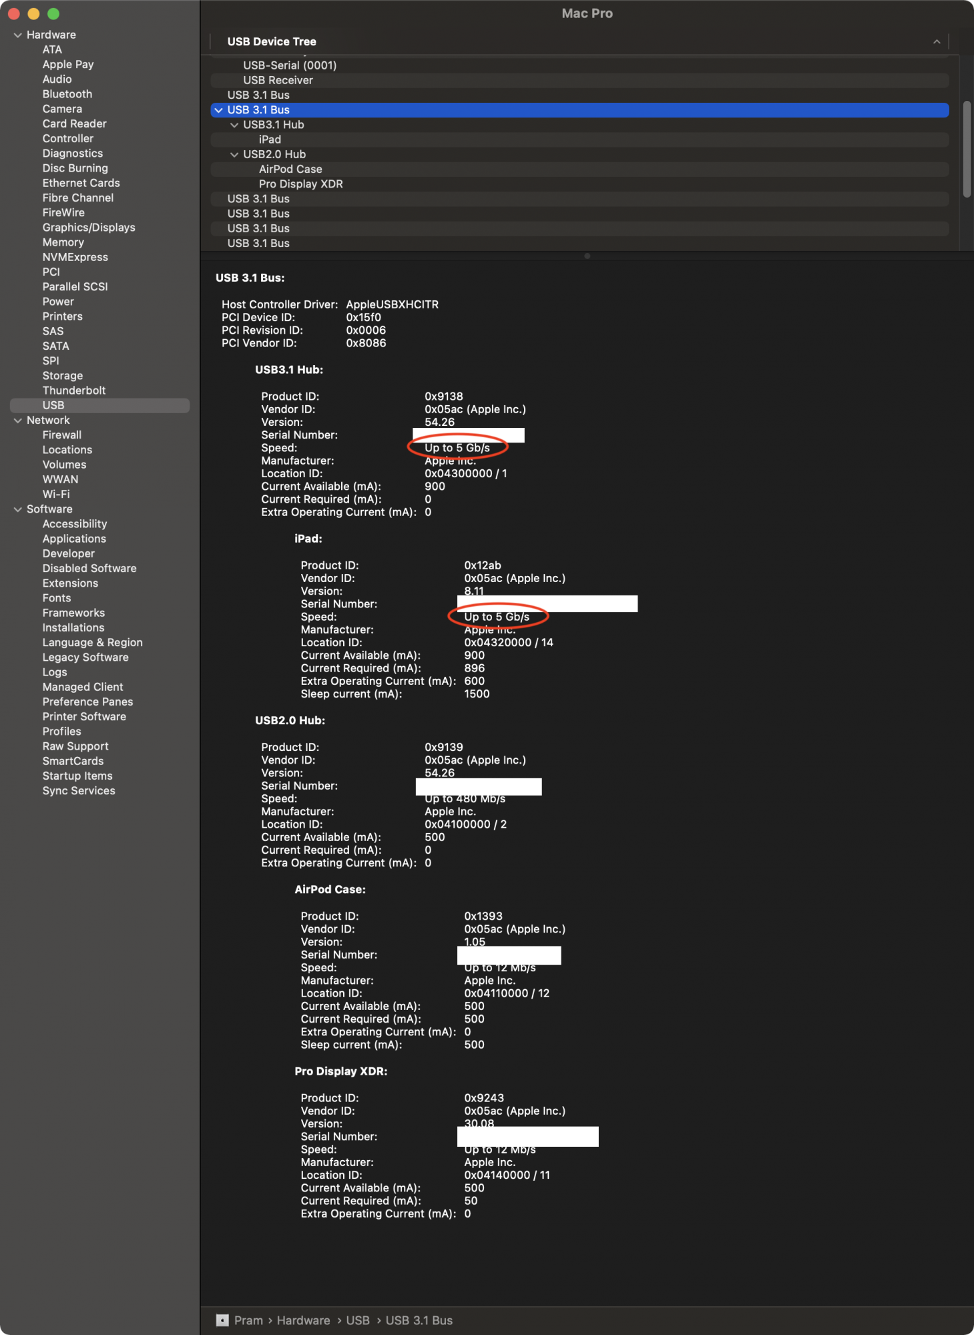Open Fonts under Software
Viewport: 974px width, 1335px height.
pos(57,598)
